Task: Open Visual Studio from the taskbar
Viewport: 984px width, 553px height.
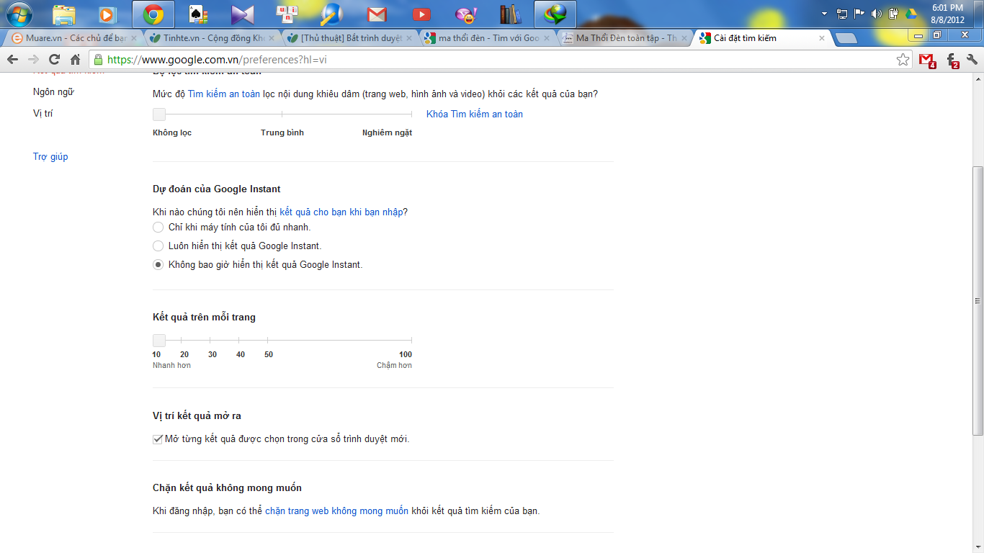Action: click(243, 14)
